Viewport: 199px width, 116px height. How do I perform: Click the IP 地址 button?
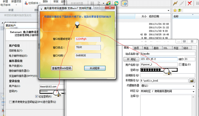click(131, 59)
